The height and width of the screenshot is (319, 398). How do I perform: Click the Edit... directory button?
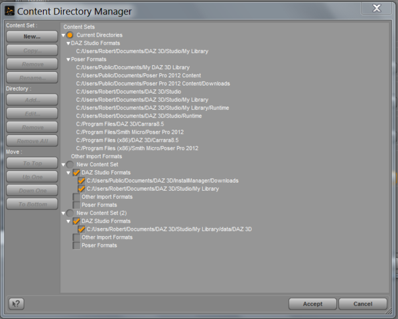(32, 114)
